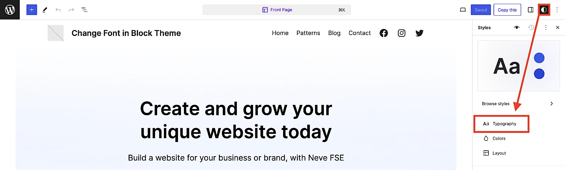565x170 pixels.
Task: Click the WordPress logo icon
Action: click(x=10, y=10)
